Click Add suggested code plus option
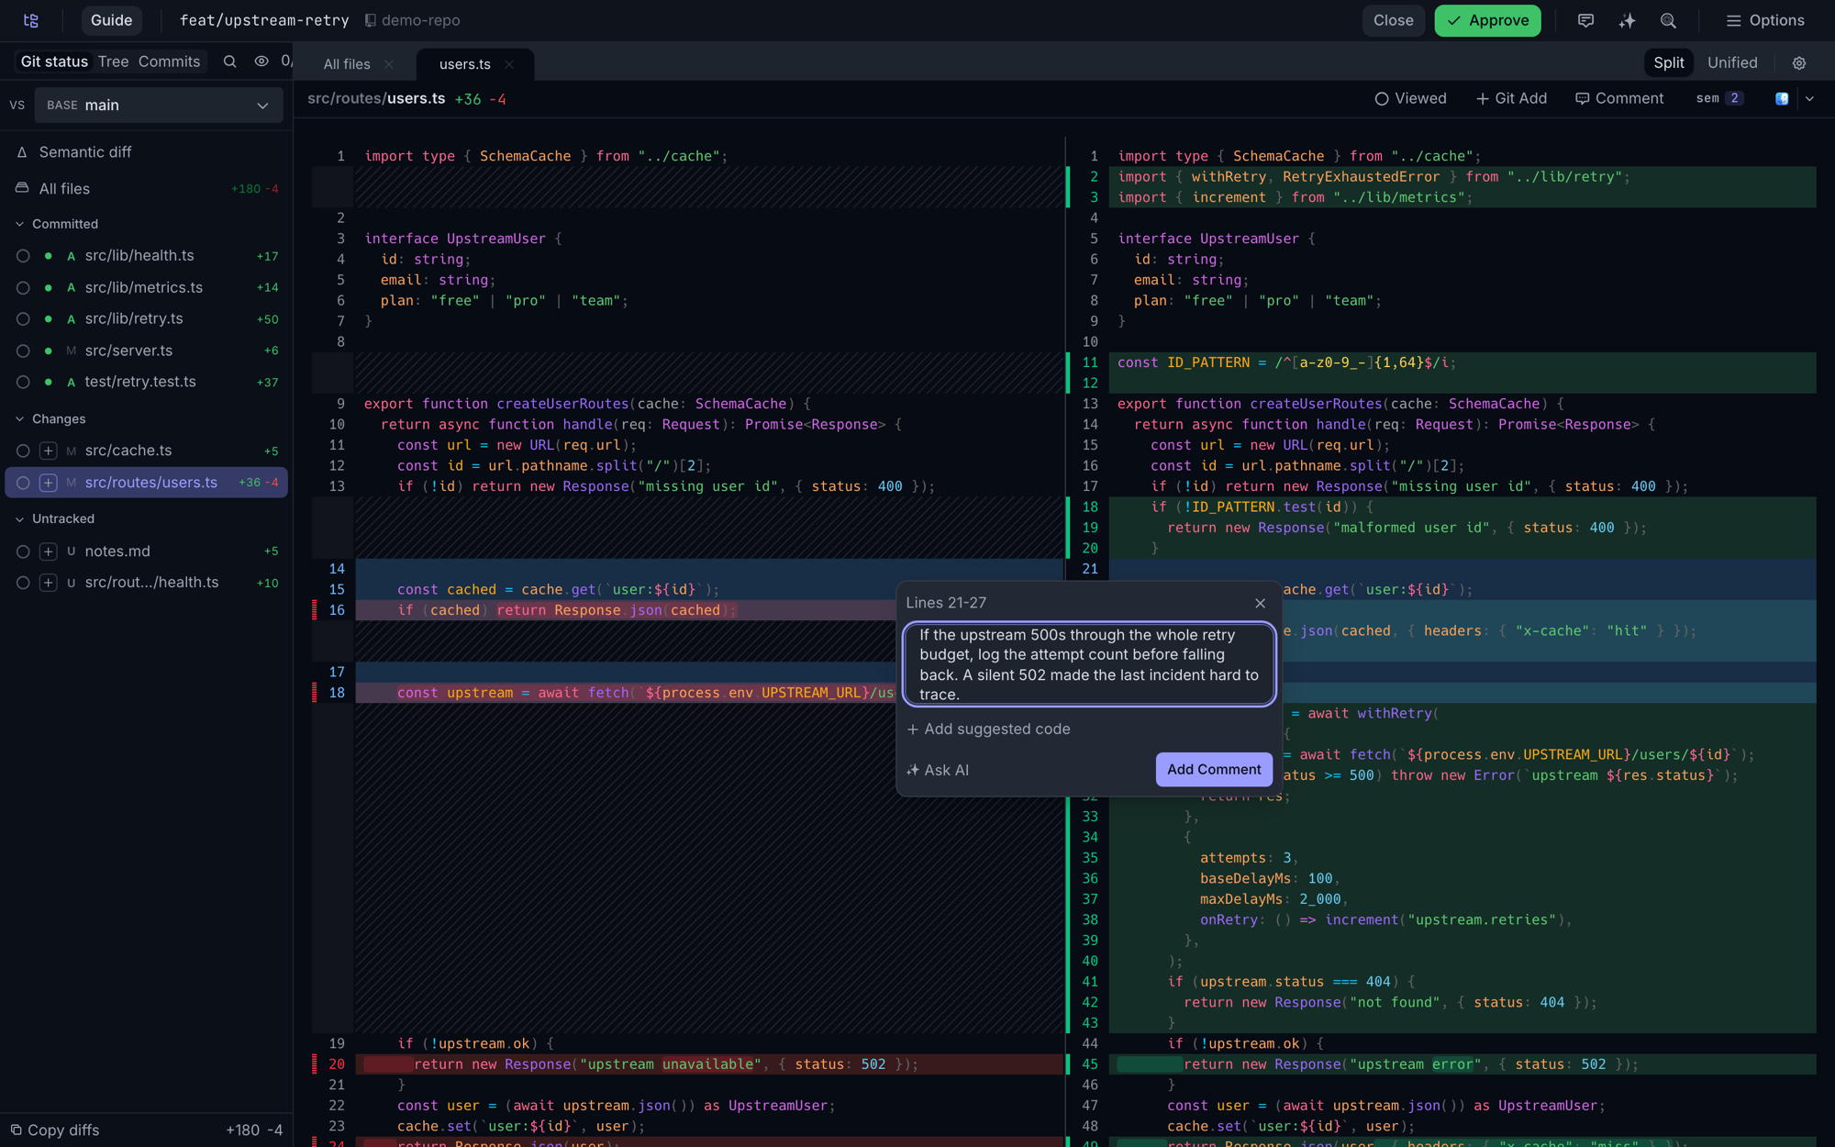 pyautogui.click(x=988, y=729)
